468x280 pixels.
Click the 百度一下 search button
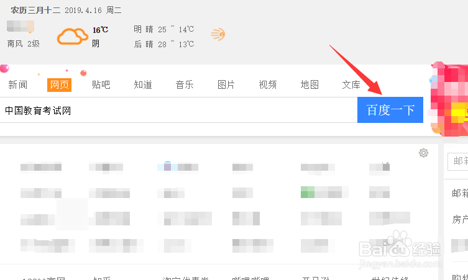(x=390, y=110)
